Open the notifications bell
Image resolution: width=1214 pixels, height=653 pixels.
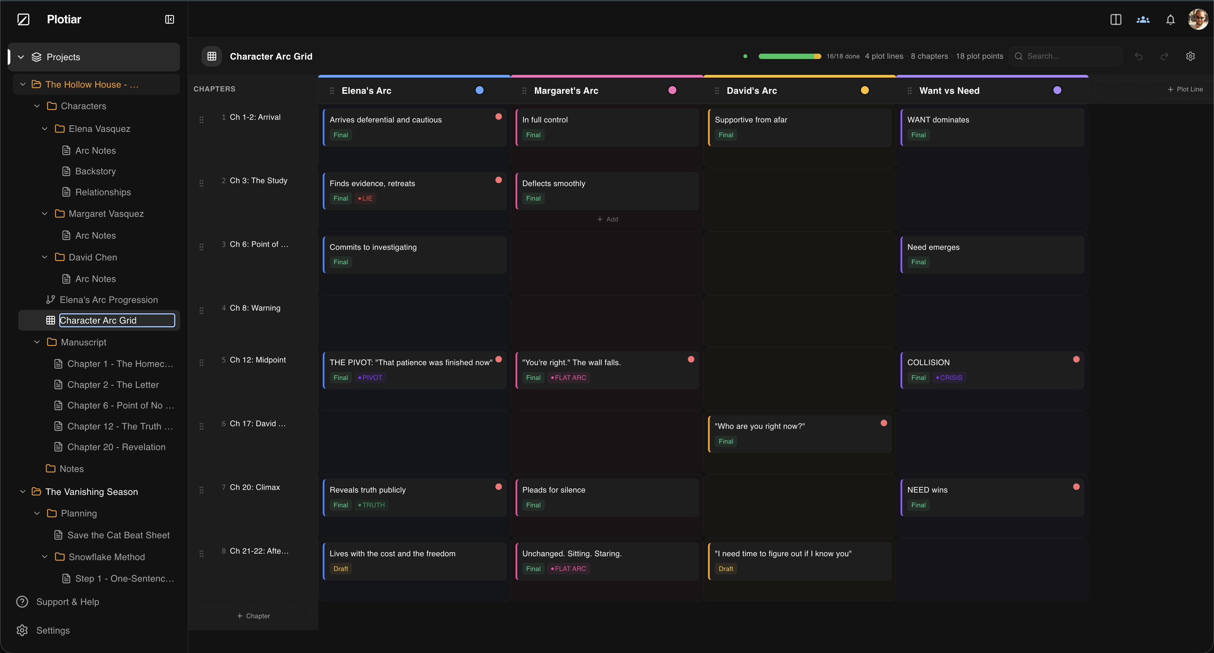(1170, 19)
